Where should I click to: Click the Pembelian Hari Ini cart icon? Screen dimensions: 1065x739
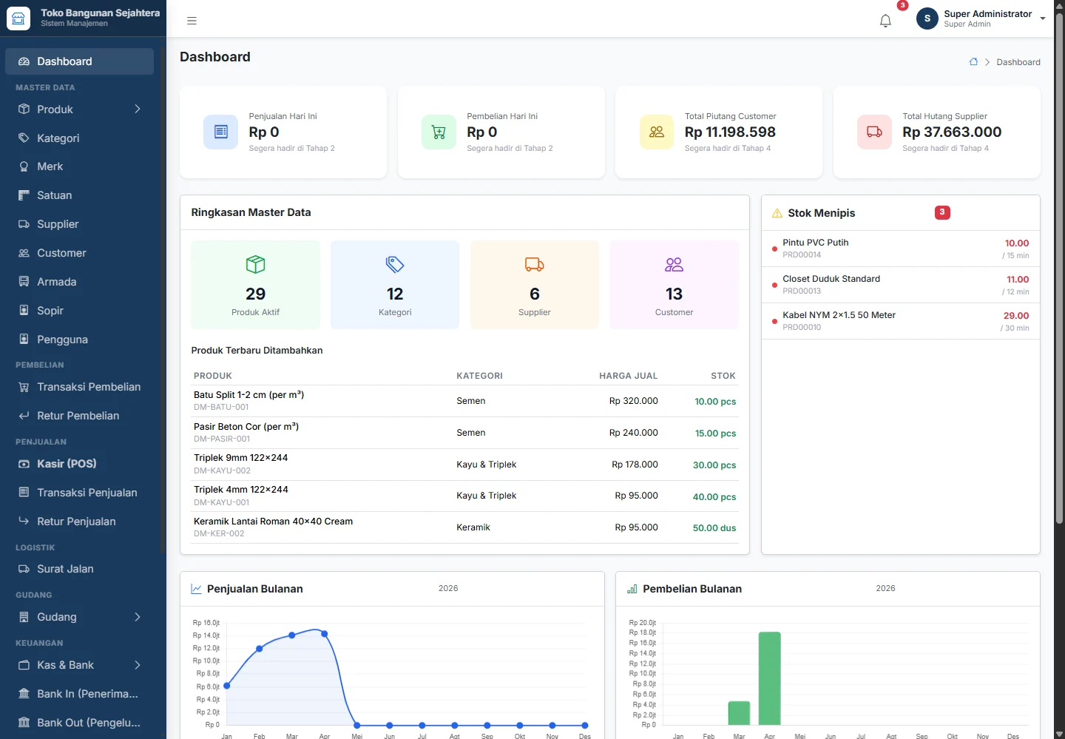439,132
